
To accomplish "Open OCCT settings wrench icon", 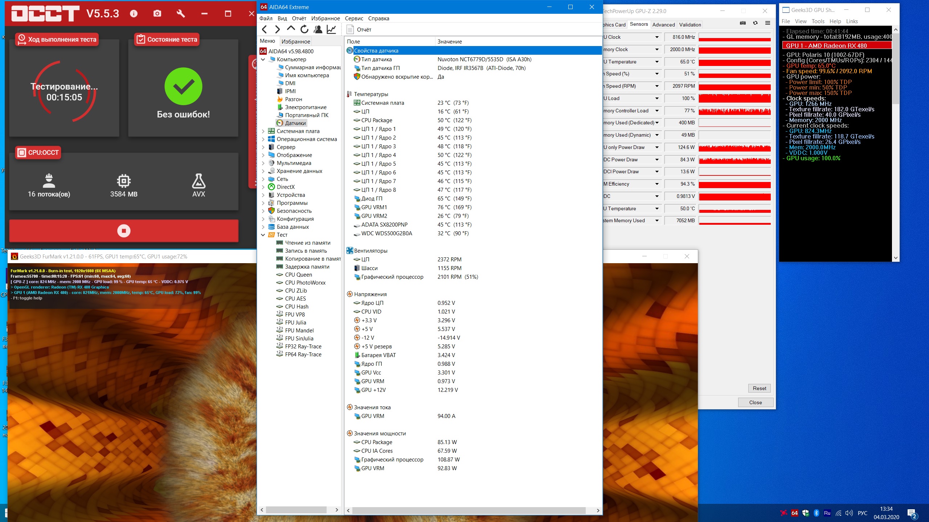I will coord(180,14).
